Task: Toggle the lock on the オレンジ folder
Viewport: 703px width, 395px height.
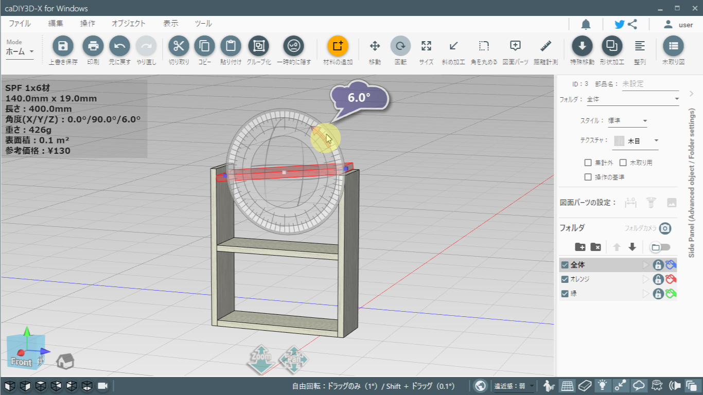Action: [658, 279]
